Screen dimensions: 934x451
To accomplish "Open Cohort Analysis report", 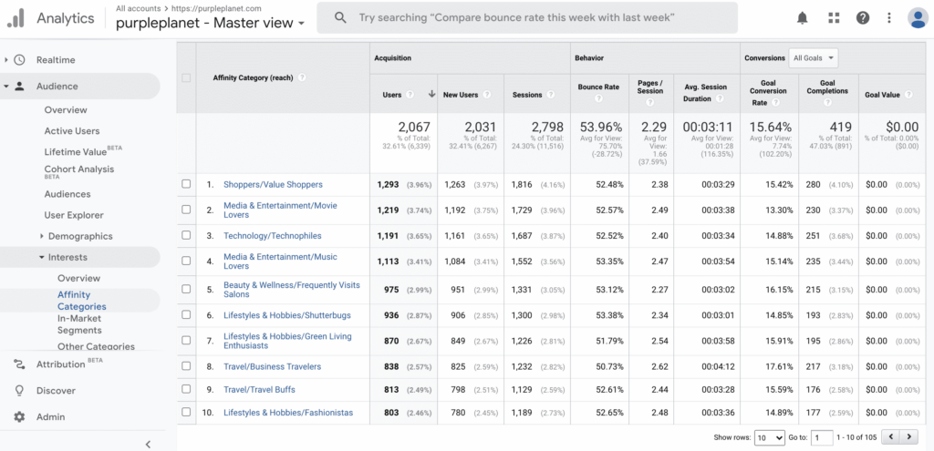I will pyautogui.click(x=79, y=171).
